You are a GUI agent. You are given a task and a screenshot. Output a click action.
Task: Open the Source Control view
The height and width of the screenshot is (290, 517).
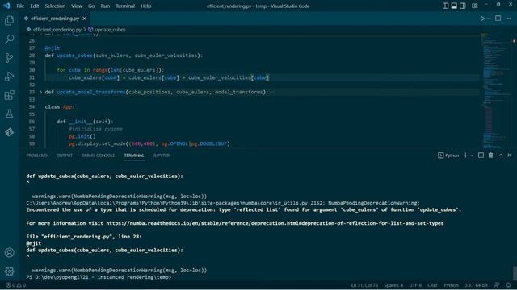pyautogui.click(x=9, y=58)
